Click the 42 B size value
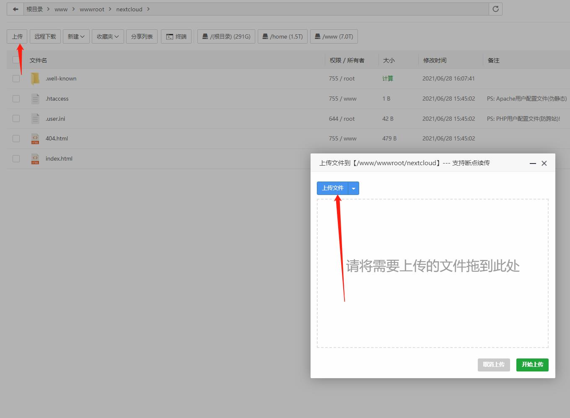 [388, 119]
